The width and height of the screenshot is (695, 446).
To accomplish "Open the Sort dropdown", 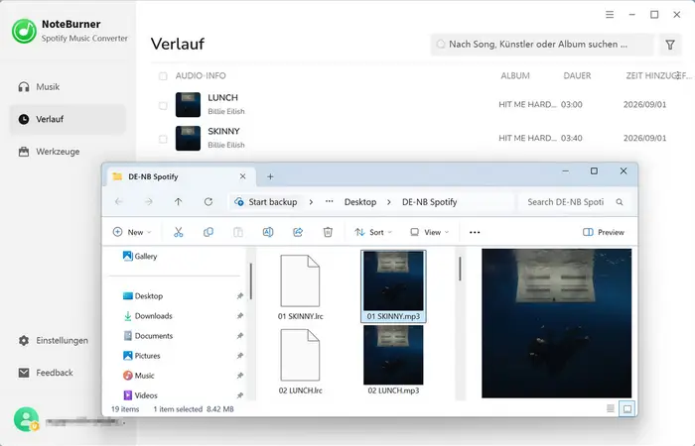I will pyautogui.click(x=373, y=232).
